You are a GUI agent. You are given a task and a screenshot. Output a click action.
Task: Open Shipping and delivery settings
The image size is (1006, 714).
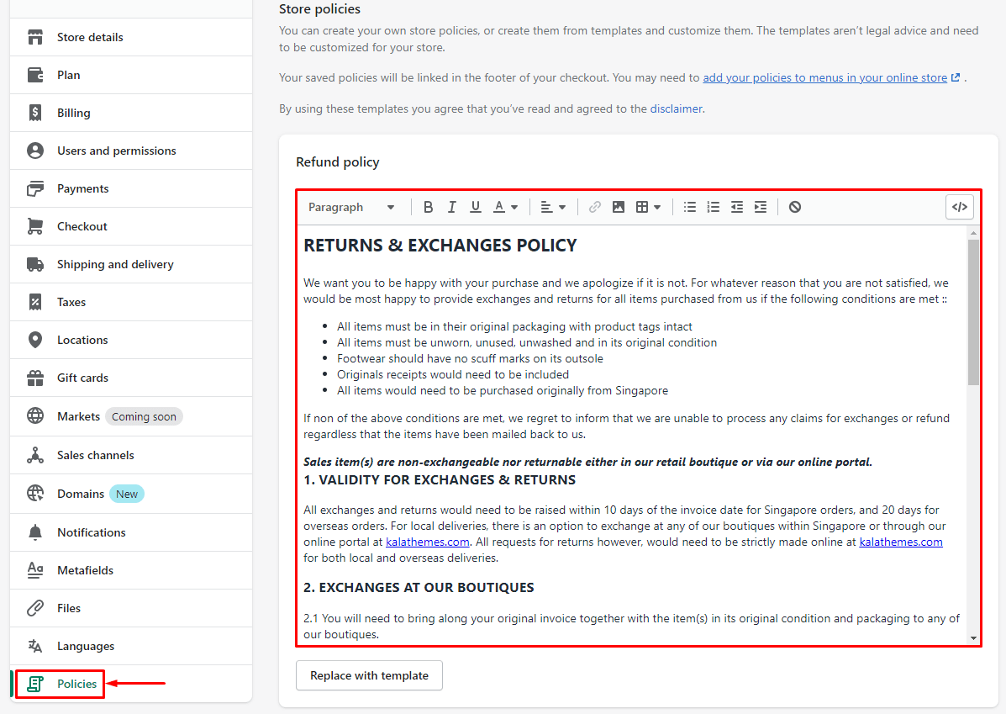tap(115, 264)
